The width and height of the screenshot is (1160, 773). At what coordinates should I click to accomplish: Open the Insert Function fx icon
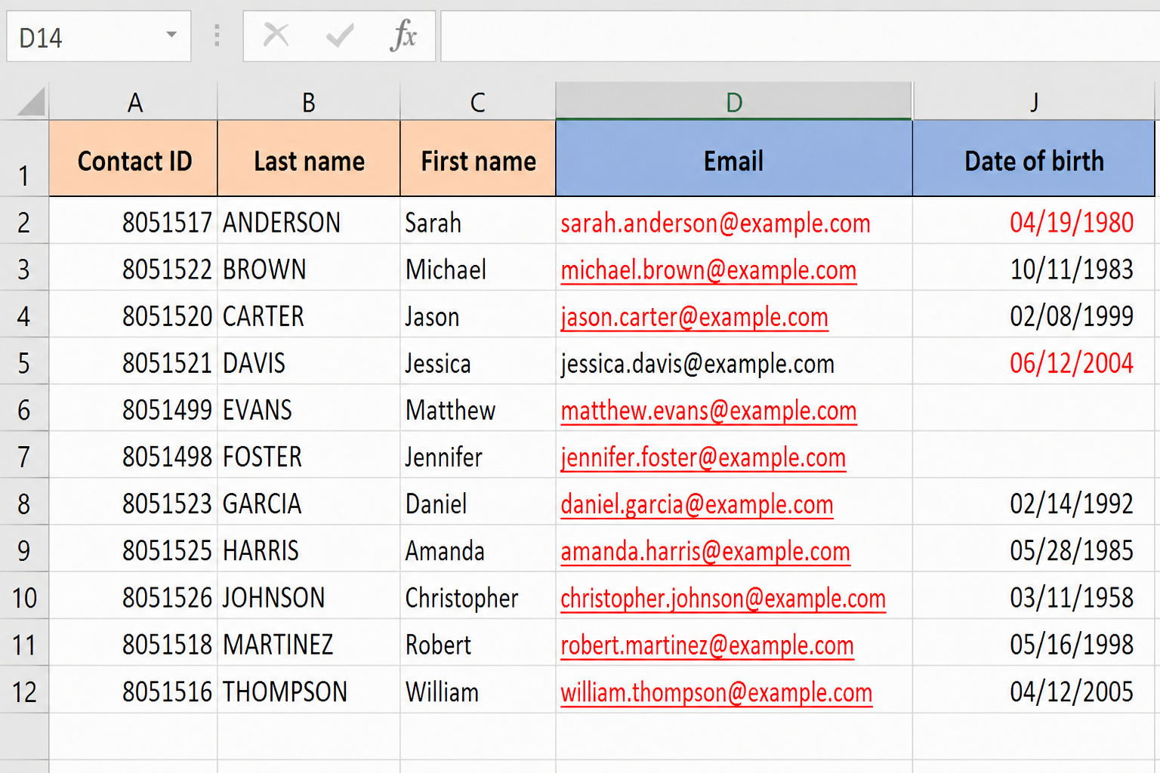(403, 35)
